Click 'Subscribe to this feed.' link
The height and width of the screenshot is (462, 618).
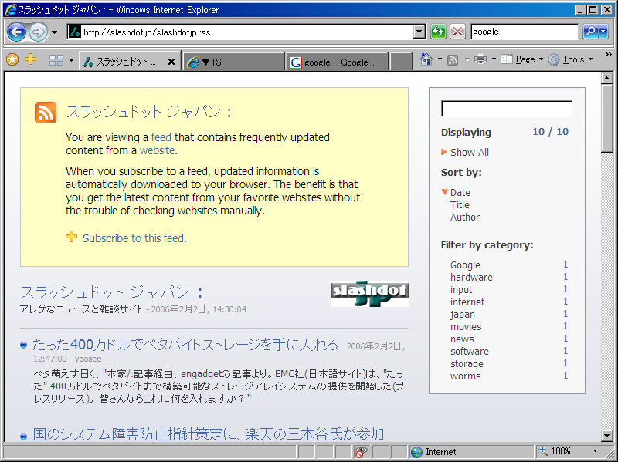click(x=134, y=238)
